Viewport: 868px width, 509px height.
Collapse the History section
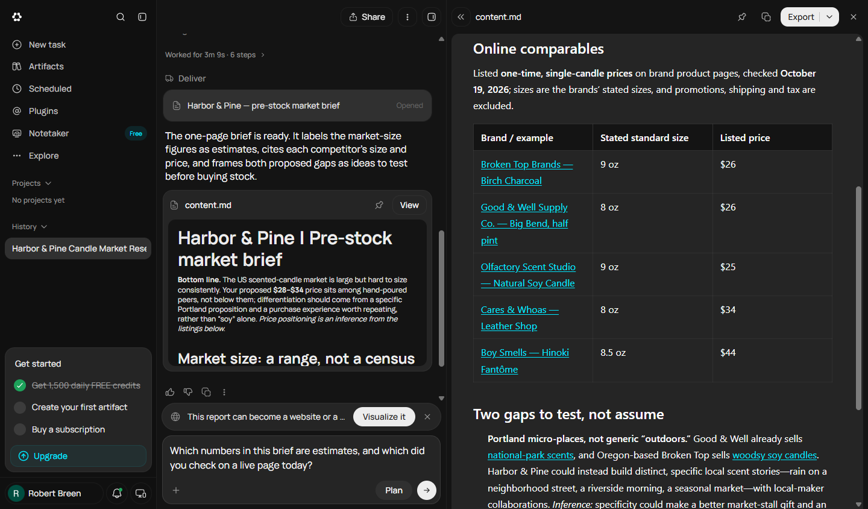coord(30,227)
